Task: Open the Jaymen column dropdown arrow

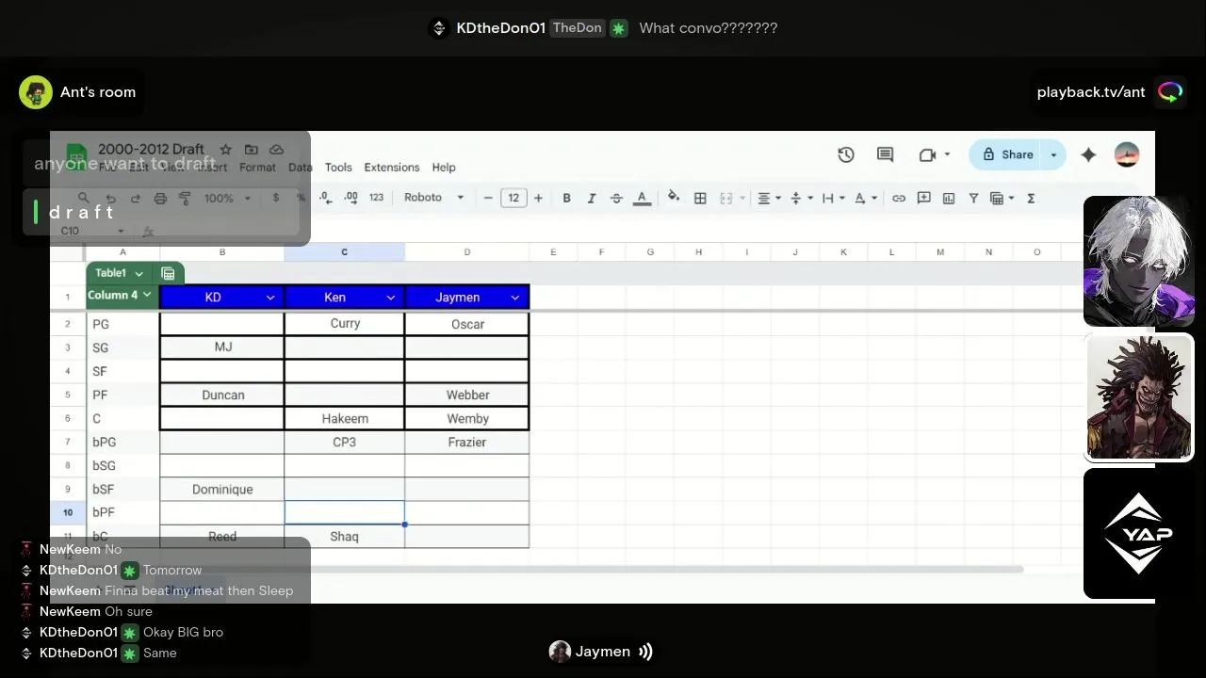Action: 515,298
